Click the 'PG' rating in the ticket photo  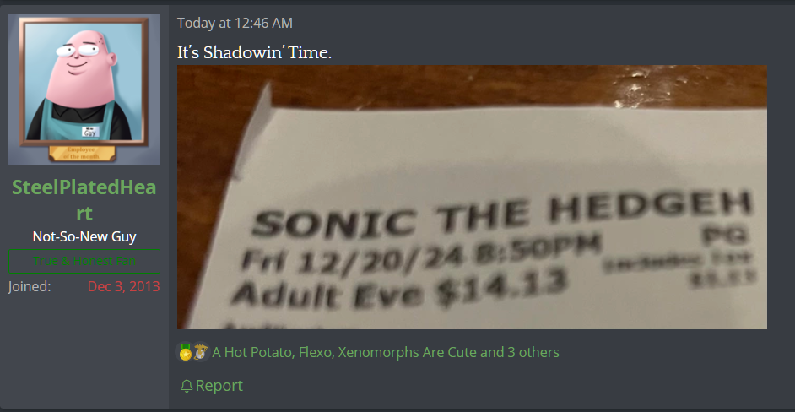click(x=725, y=236)
